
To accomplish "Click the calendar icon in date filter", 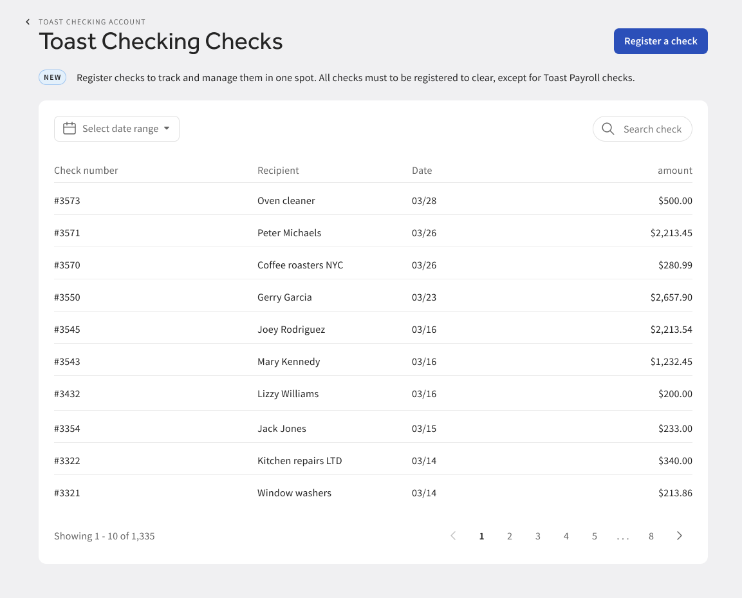I will point(70,129).
